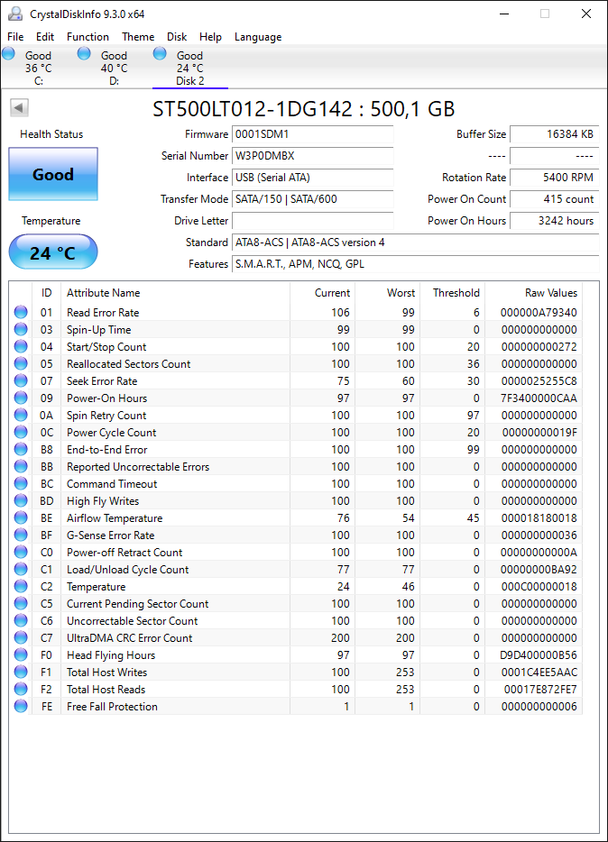Click the Serial Number field W3P0DMBX
The width and height of the screenshot is (608, 842).
[313, 156]
